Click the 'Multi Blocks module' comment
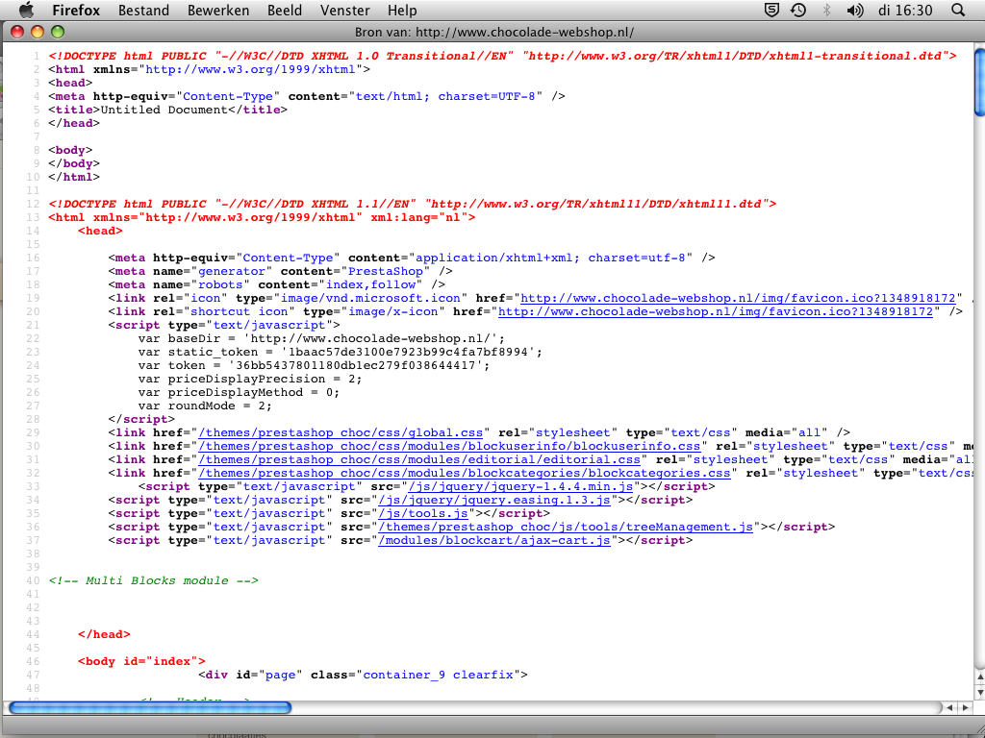Image resolution: width=985 pixels, height=738 pixels. click(x=154, y=580)
